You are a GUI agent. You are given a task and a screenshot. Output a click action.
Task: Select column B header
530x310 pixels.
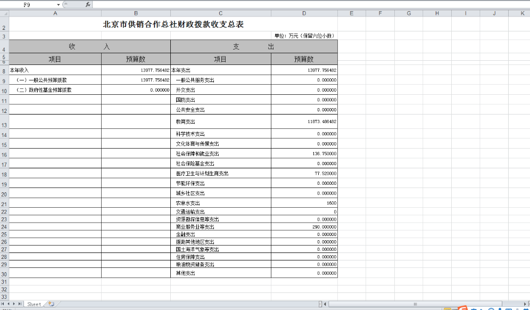pyautogui.click(x=136, y=13)
